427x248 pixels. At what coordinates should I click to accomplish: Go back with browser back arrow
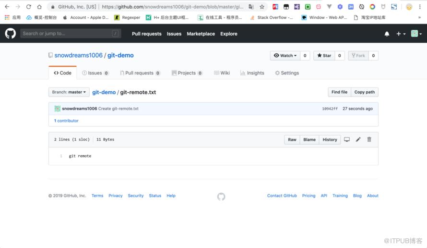pyautogui.click(x=7, y=7)
